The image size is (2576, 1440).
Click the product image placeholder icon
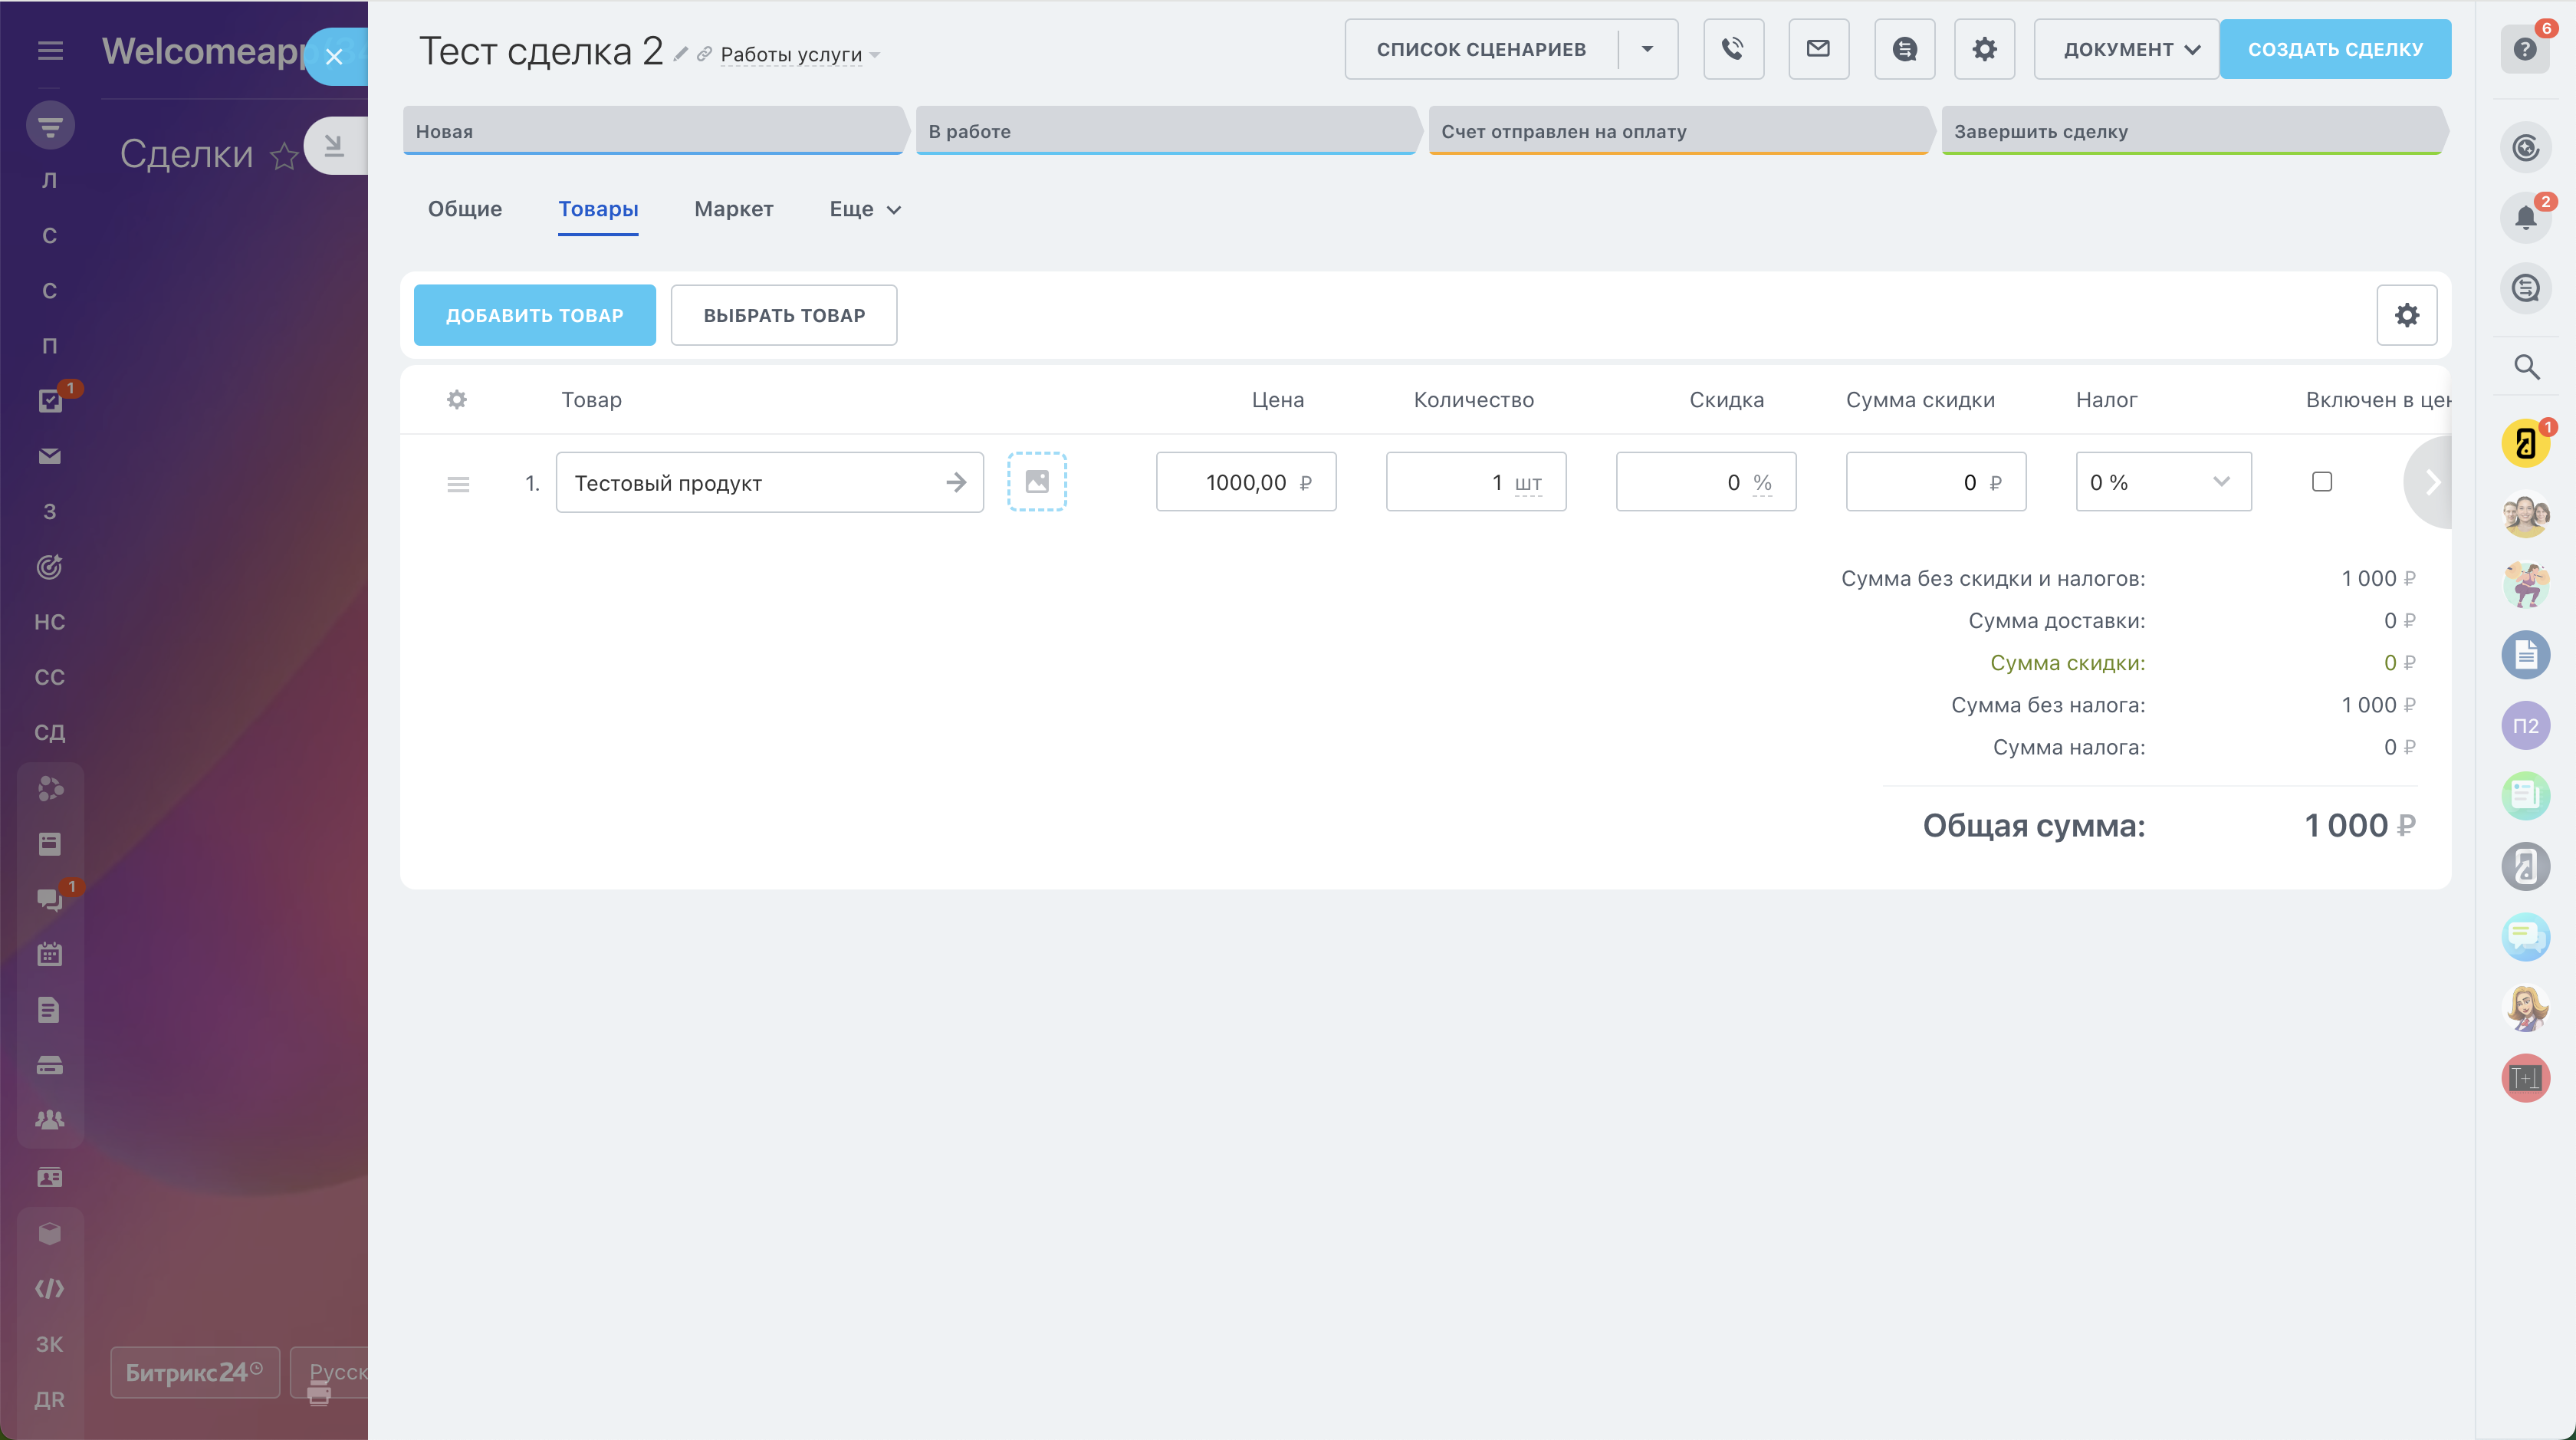pyautogui.click(x=1037, y=482)
